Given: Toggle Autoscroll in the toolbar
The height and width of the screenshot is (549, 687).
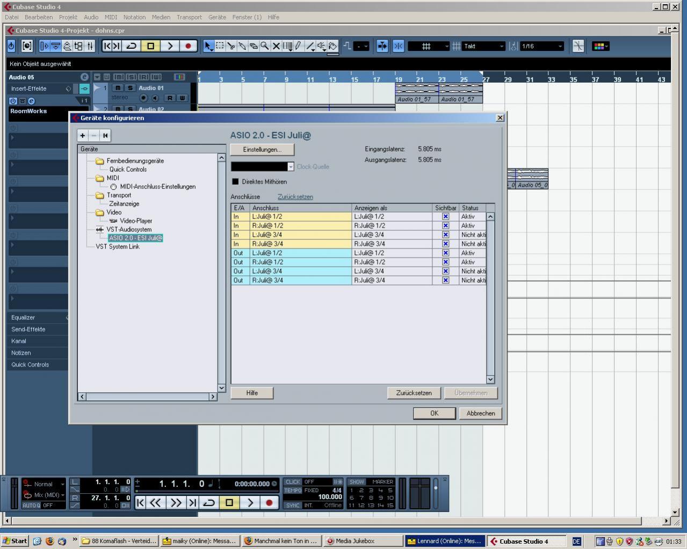Looking at the screenshot, I should coord(382,46).
